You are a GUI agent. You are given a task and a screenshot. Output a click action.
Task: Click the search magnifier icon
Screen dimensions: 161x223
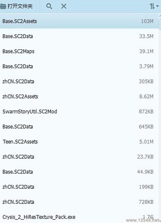[x=49, y=6]
